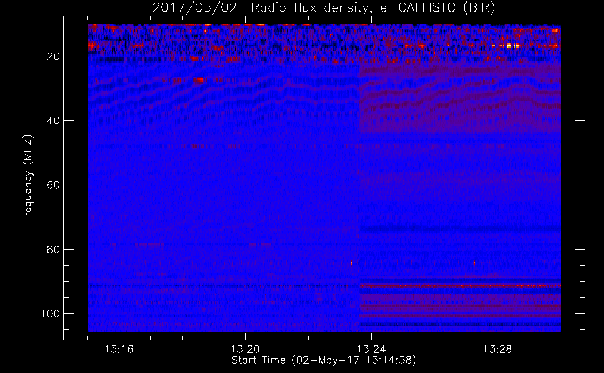604x373 pixels.
Task: Click the 80 frequency tick label
Action: point(54,249)
